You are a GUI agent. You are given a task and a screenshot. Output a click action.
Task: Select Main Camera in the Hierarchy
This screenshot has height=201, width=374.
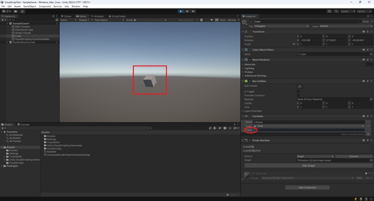click(x=22, y=26)
